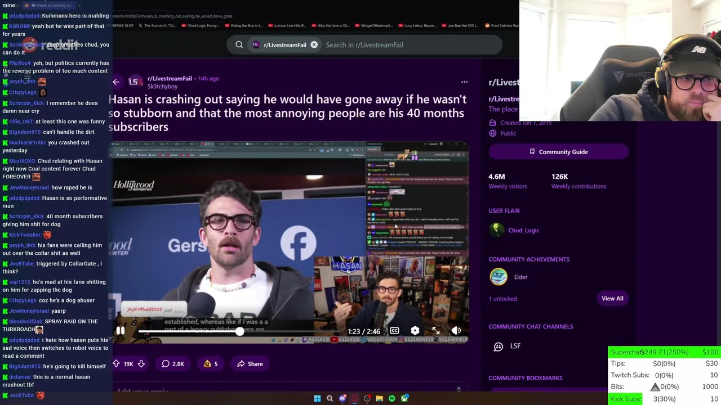Viewport: 721px width, 405px height.
Task: Open File Explorer from the taskbar
Action: point(380,399)
